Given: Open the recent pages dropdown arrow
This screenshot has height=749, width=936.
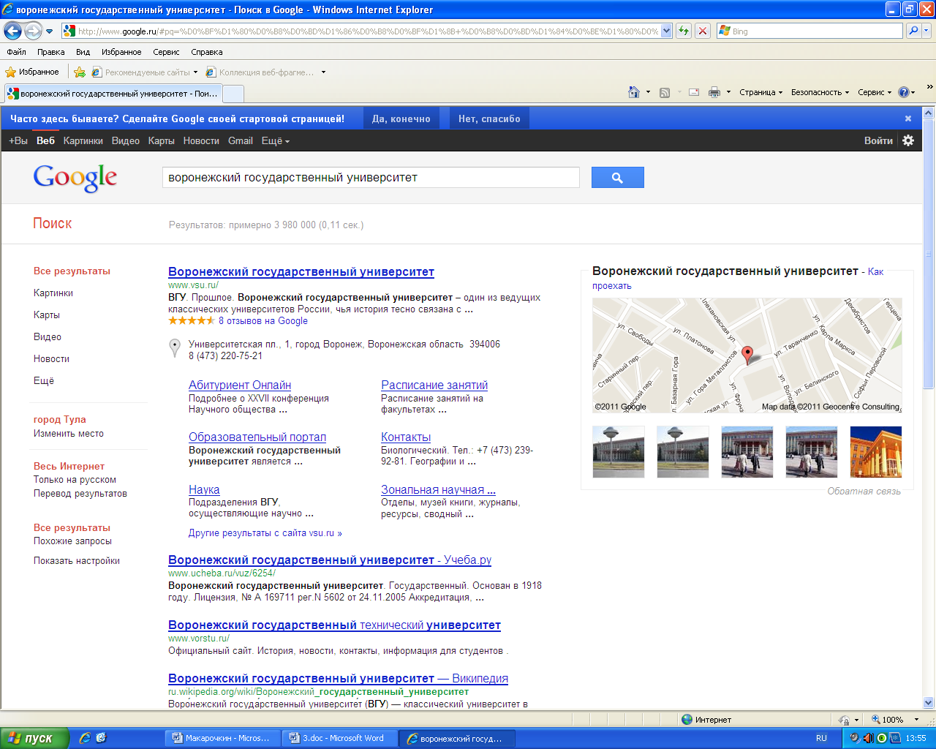Looking at the screenshot, I should click(x=50, y=31).
